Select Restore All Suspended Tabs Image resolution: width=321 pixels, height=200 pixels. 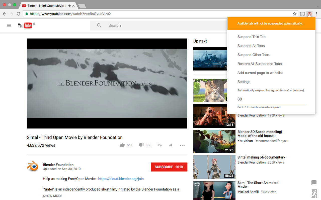coord(260,64)
